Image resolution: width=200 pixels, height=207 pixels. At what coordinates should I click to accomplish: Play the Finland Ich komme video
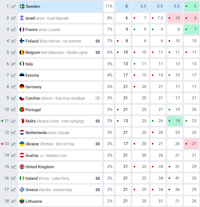98,41
